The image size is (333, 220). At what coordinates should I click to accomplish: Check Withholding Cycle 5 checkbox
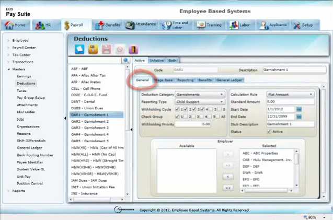click(x=216, y=109)
